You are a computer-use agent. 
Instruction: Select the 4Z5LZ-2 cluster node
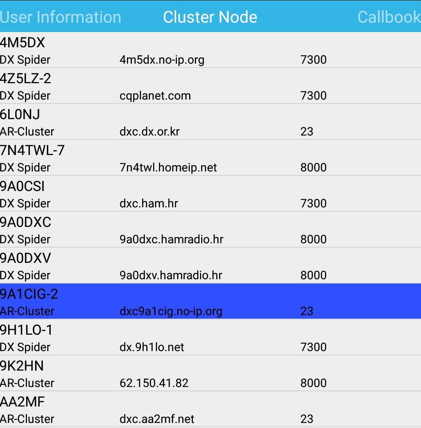tap(156, 87)
